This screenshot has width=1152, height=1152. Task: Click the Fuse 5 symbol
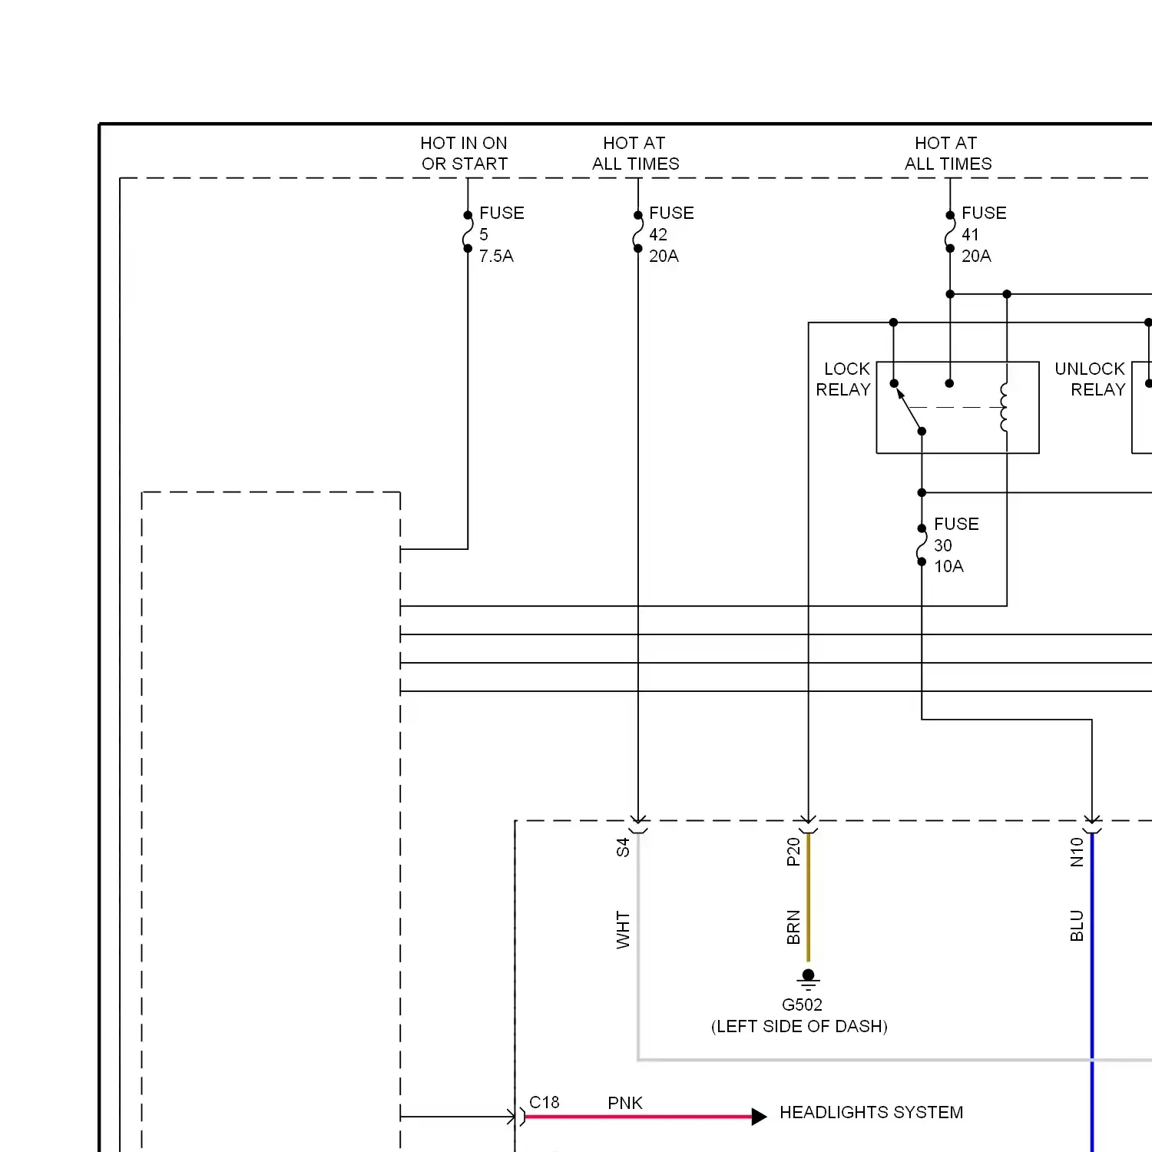(x=468, y=232)
